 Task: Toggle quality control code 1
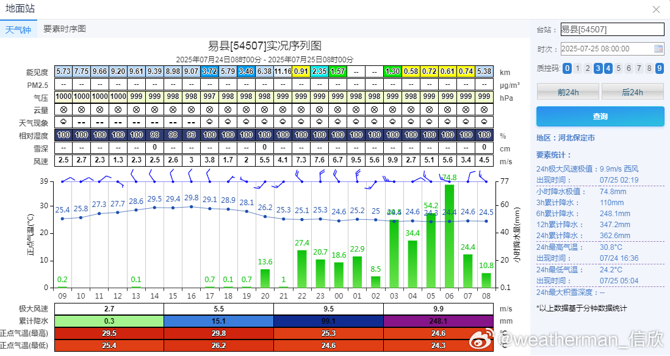[578, 68]
